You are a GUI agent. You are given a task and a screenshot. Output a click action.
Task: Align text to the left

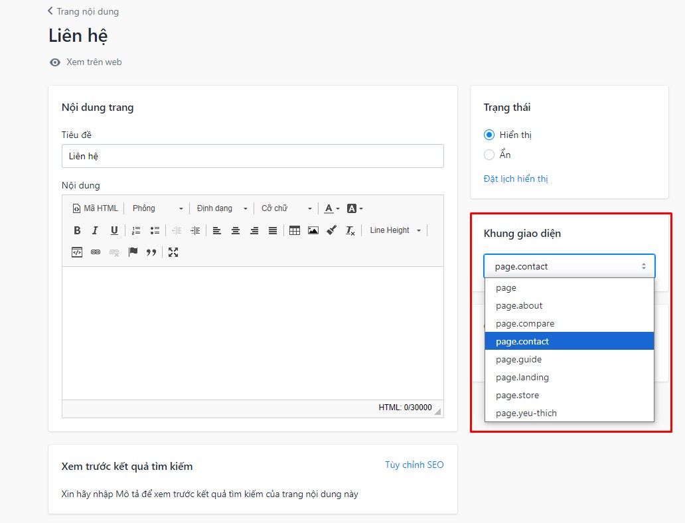coord(216,230)
